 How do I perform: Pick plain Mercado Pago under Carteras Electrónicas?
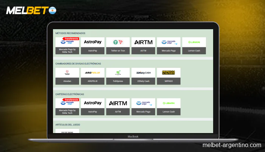(143, 107)
